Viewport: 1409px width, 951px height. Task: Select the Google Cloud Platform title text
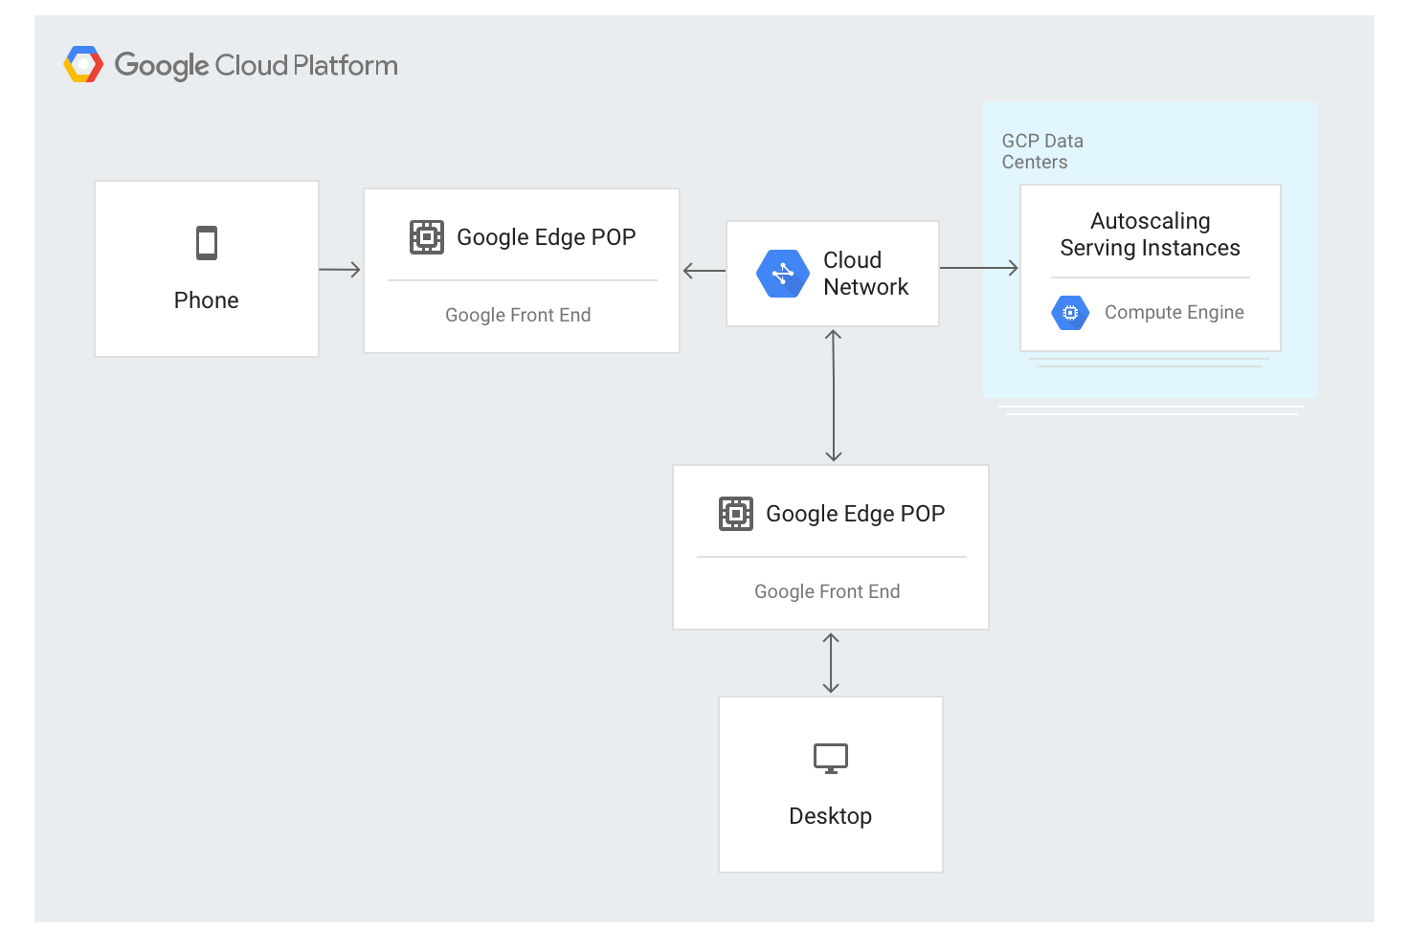[256, 65]
